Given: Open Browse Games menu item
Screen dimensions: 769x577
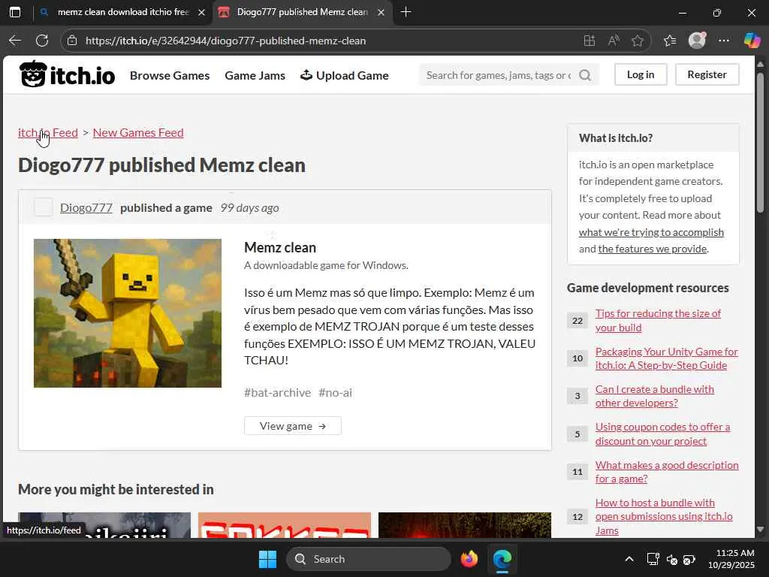Looking at the screenshot, I should (x=170, y=76).
